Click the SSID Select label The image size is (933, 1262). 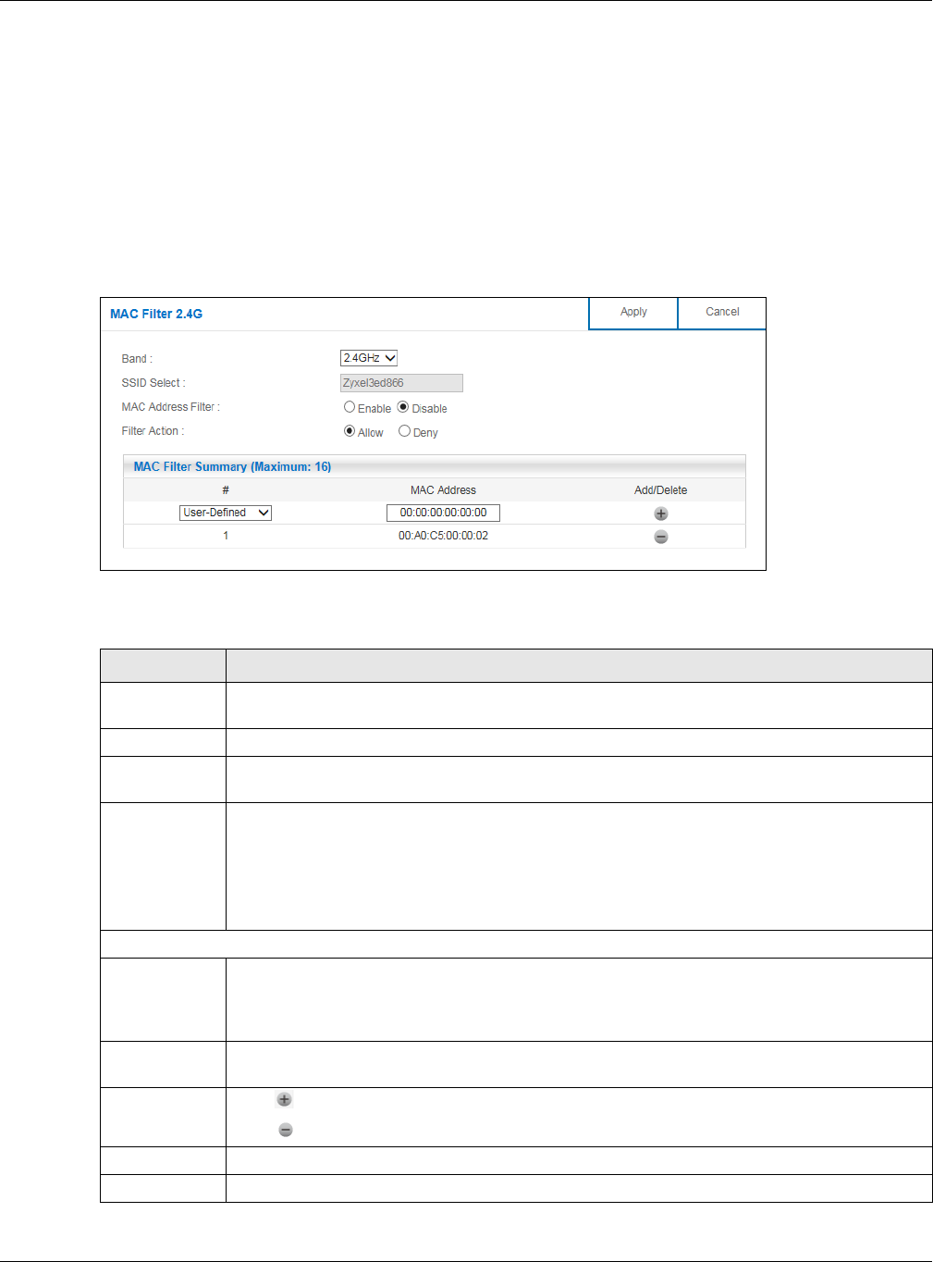tap(153, 383)
